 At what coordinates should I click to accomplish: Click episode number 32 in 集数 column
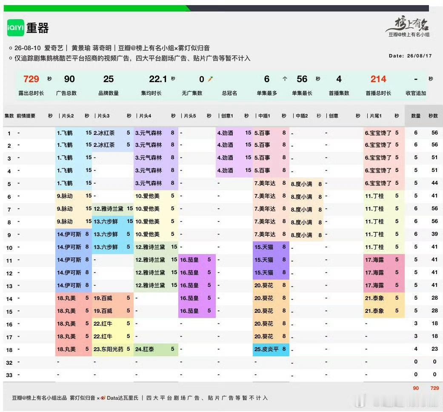point(9,363)
